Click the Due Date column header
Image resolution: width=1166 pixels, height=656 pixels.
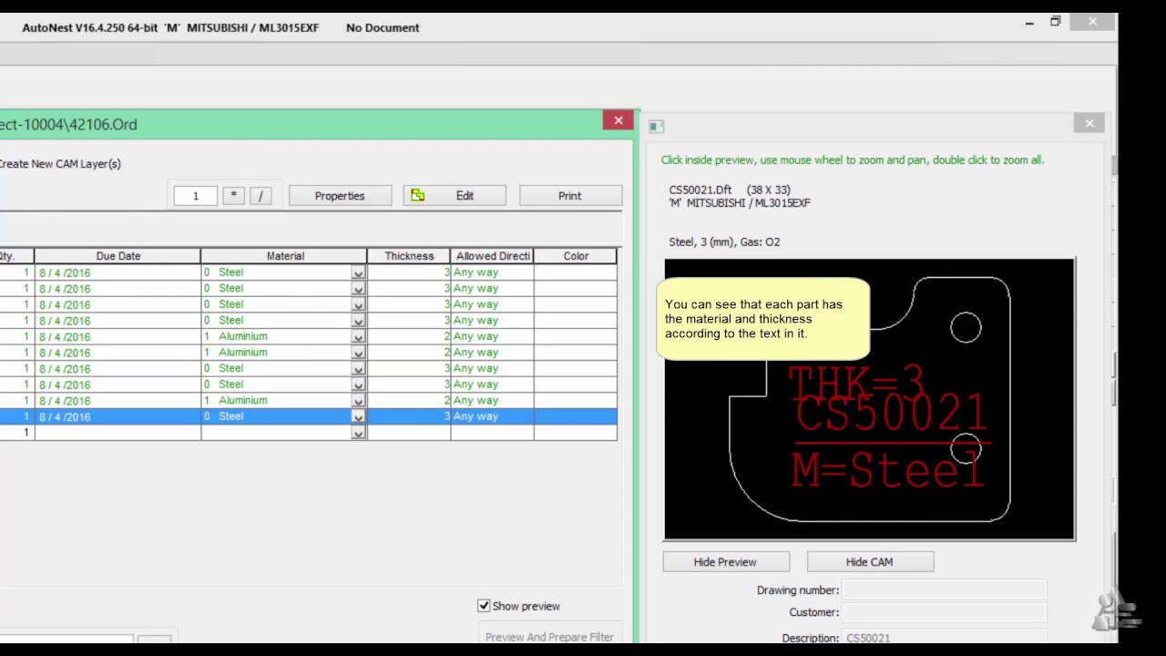coord(118,256)
